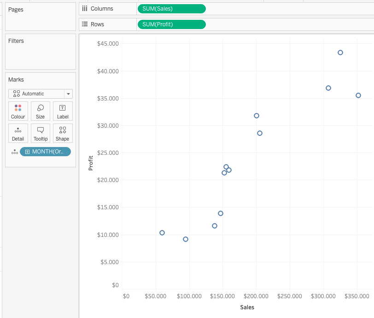Select the Automatic mark type combo box
The image size is (374, 318).
41,94
